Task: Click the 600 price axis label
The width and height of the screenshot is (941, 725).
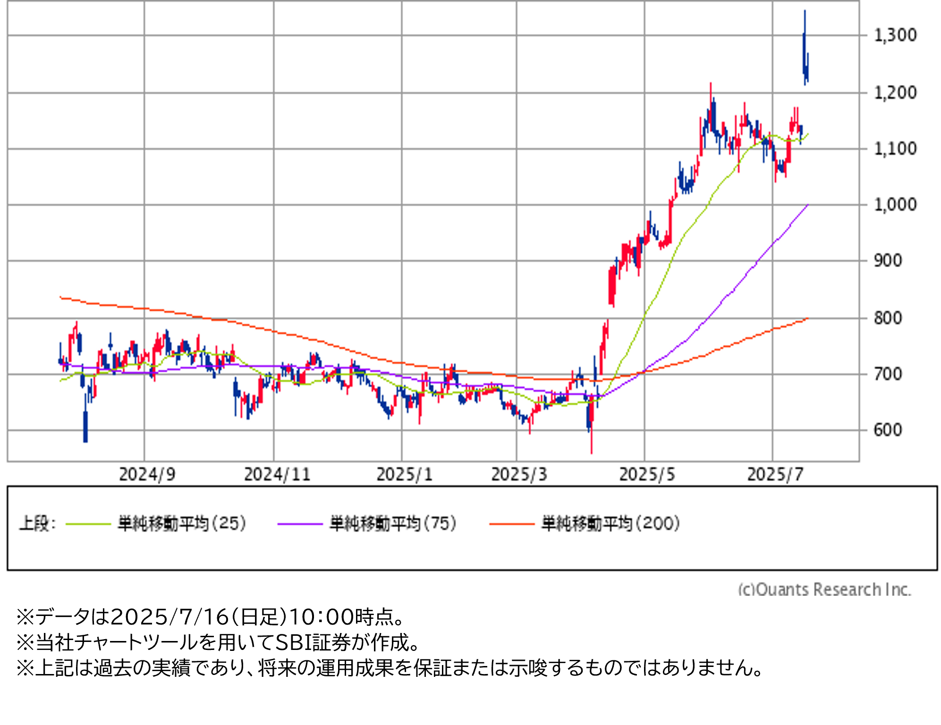Action: pos(888,430)
